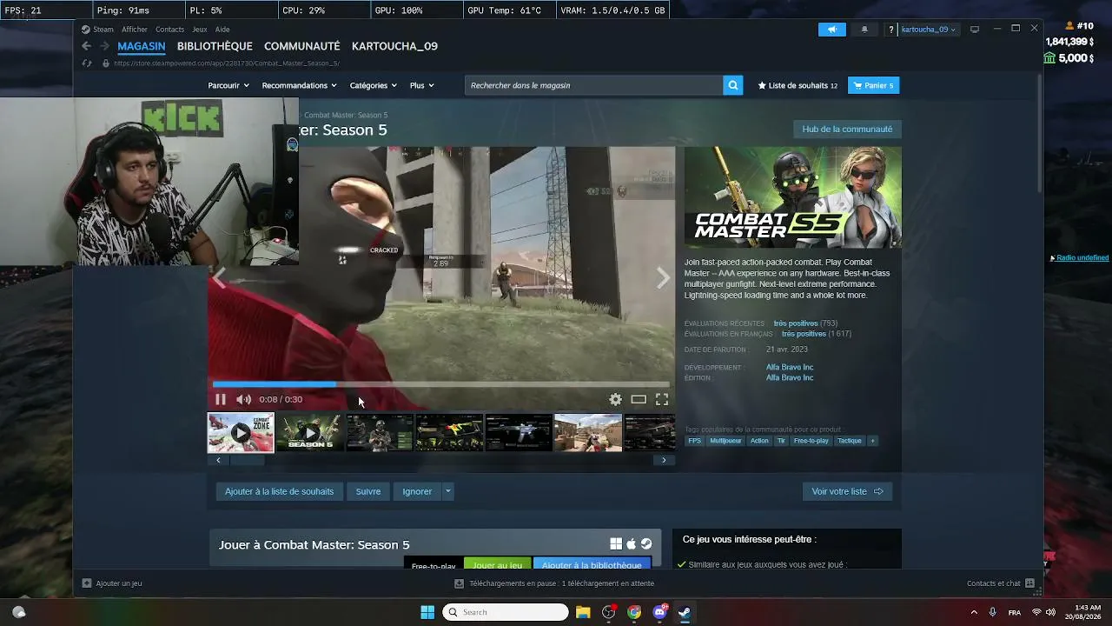
Task: Open the Jeux menu
Action: (x=200, y=30)
